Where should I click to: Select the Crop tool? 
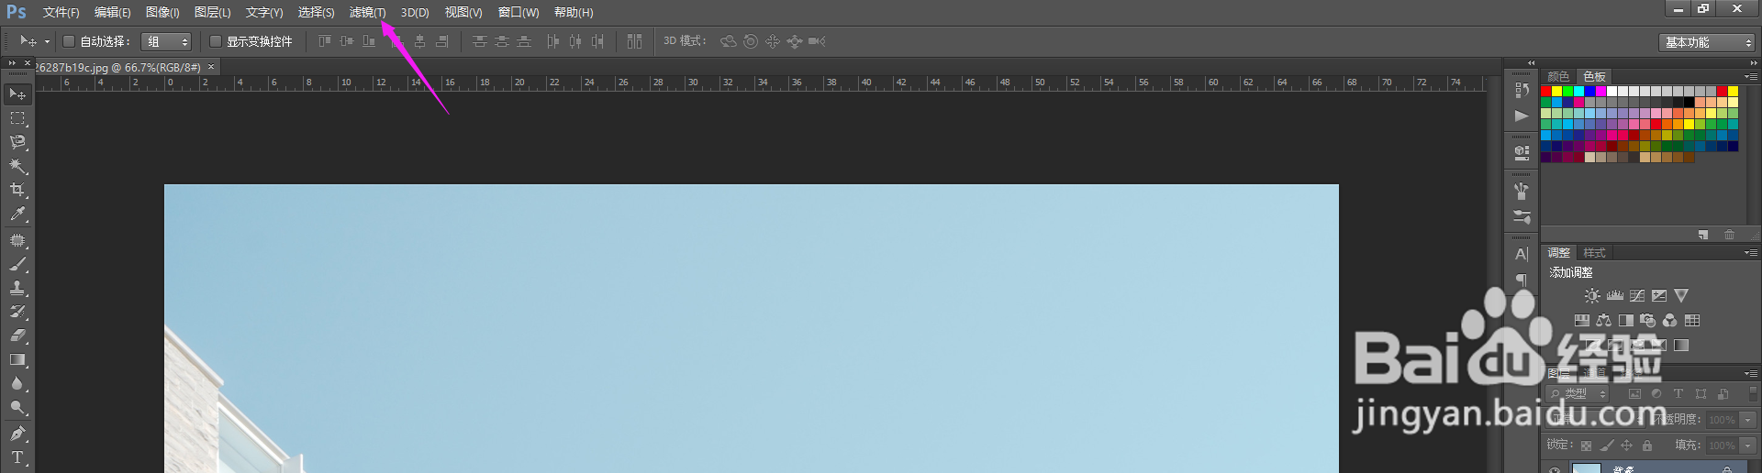point(17,190)
